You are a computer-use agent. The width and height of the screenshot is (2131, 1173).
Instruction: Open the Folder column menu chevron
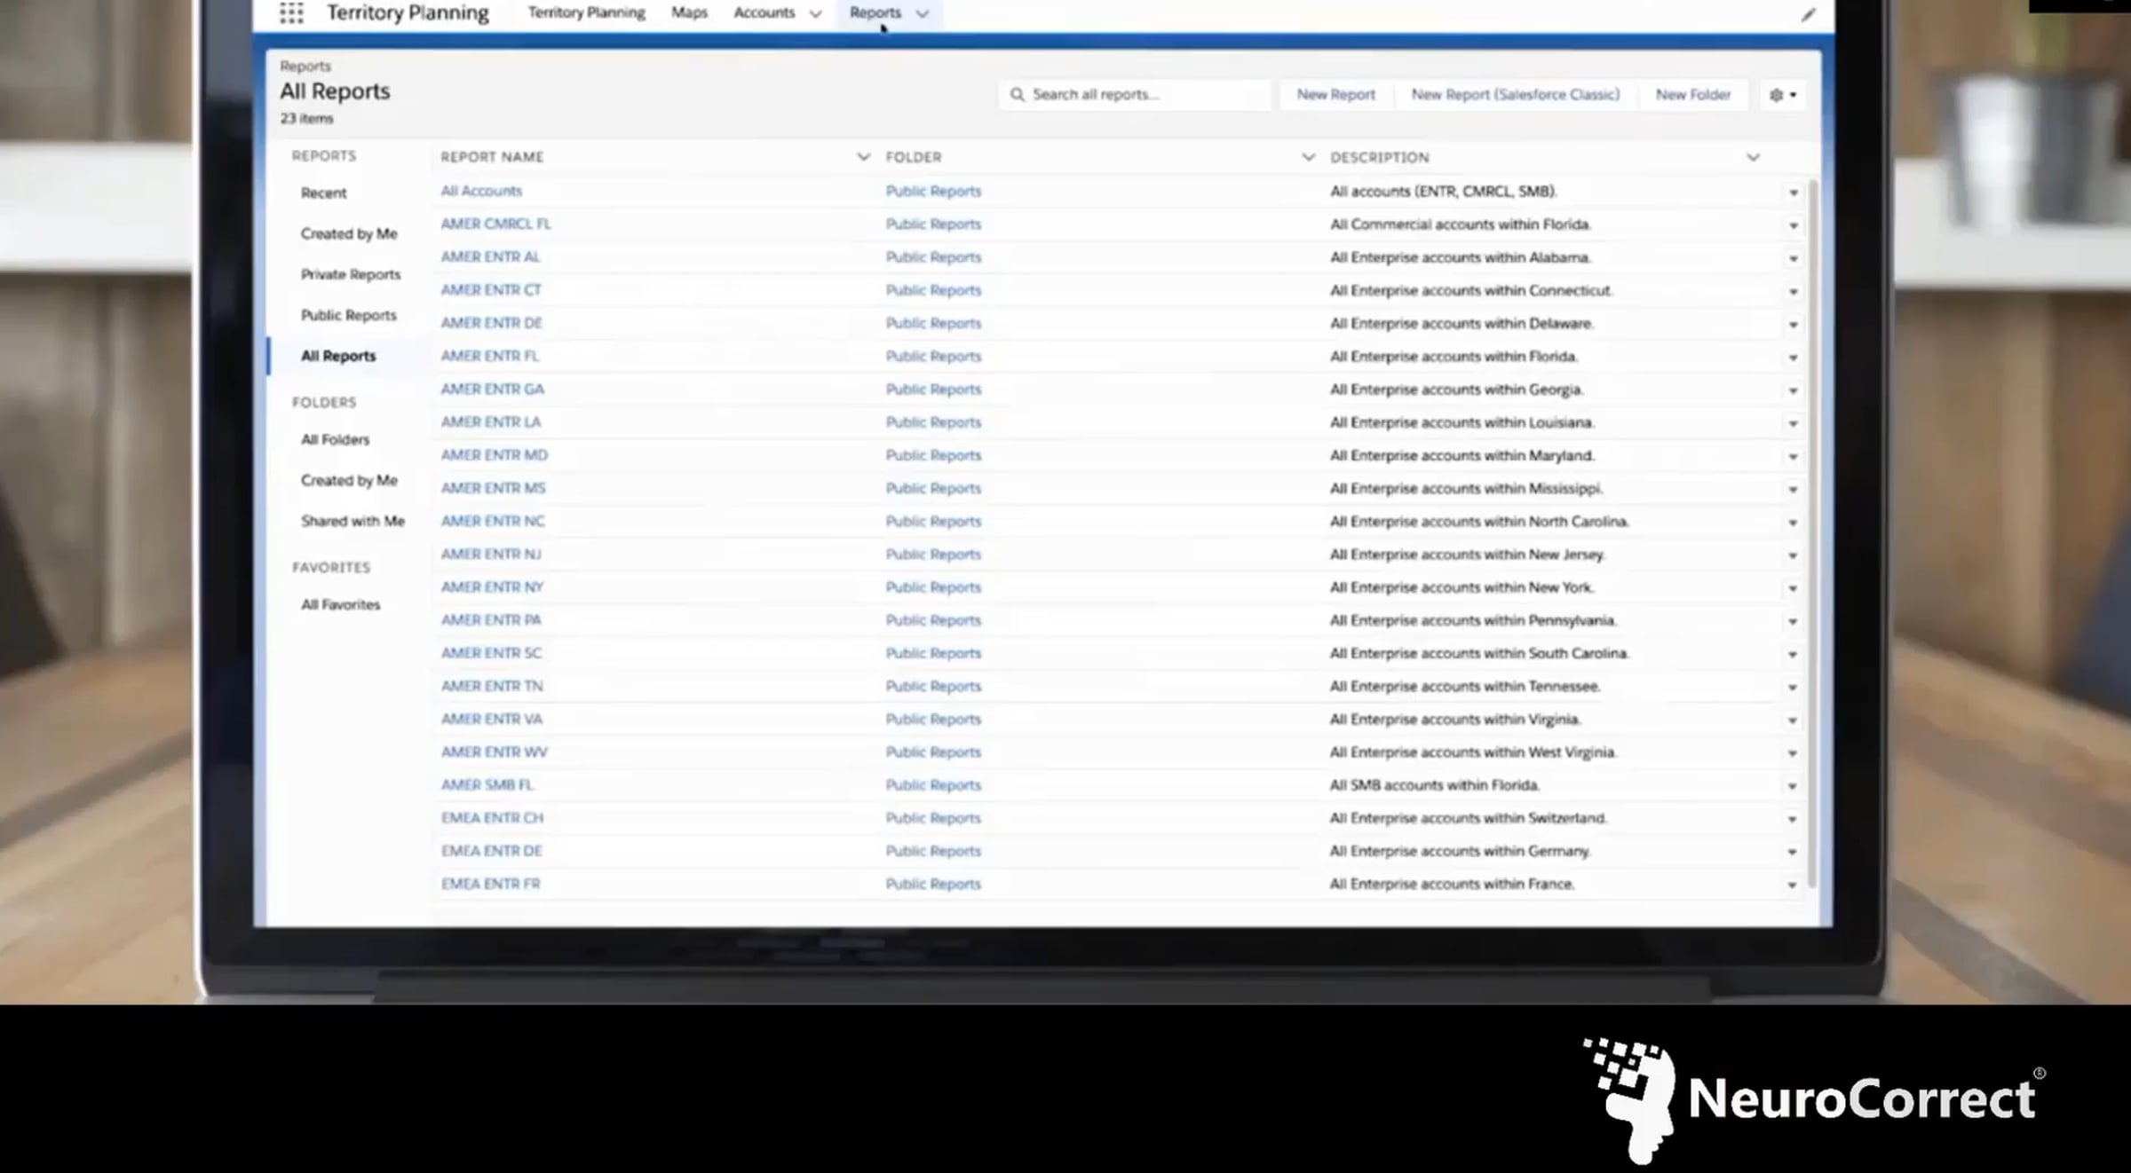click(x=1308, y=157)
